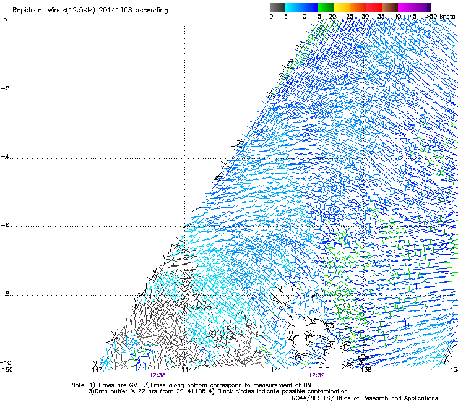The width and height of the screenshot is (458, 402).
Task: Click the '-4' latitude label
Action: pyautogui.click(x=5, y=156)
